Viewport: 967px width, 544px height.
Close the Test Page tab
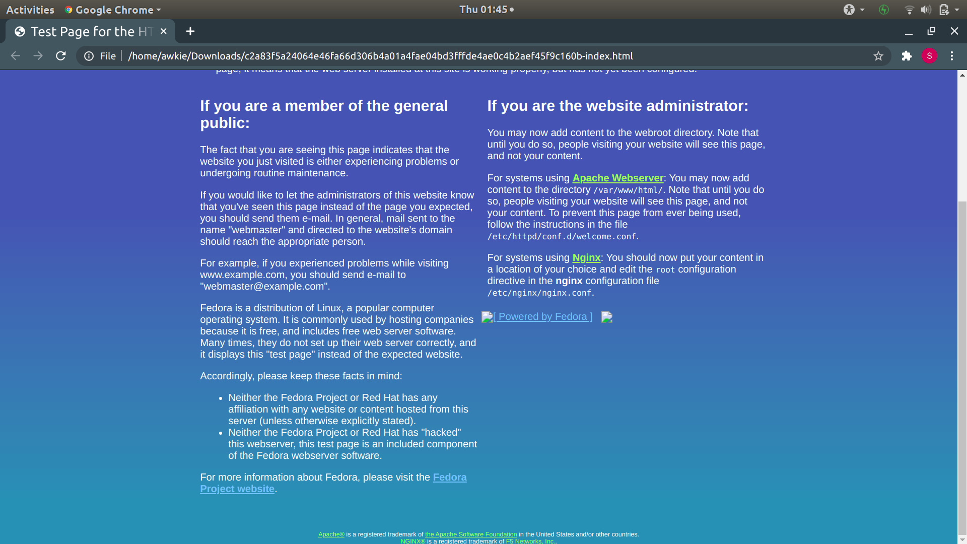(164, 31)
